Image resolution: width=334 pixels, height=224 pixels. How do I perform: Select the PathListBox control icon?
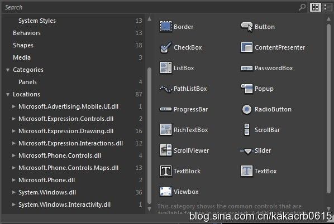(166, 89)
